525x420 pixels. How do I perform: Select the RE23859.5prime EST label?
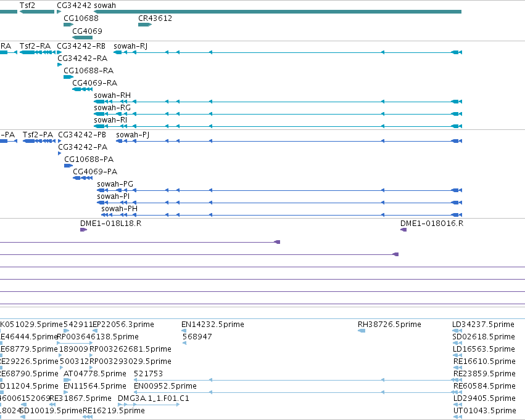coord(484,374)
